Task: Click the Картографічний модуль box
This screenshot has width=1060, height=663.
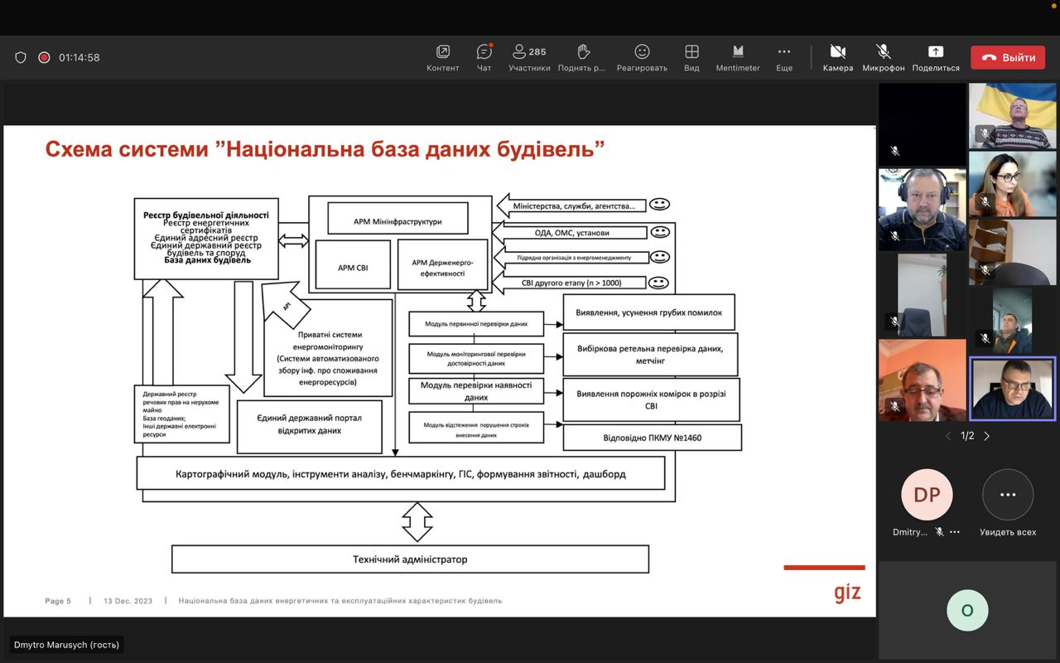Action: 401,474
